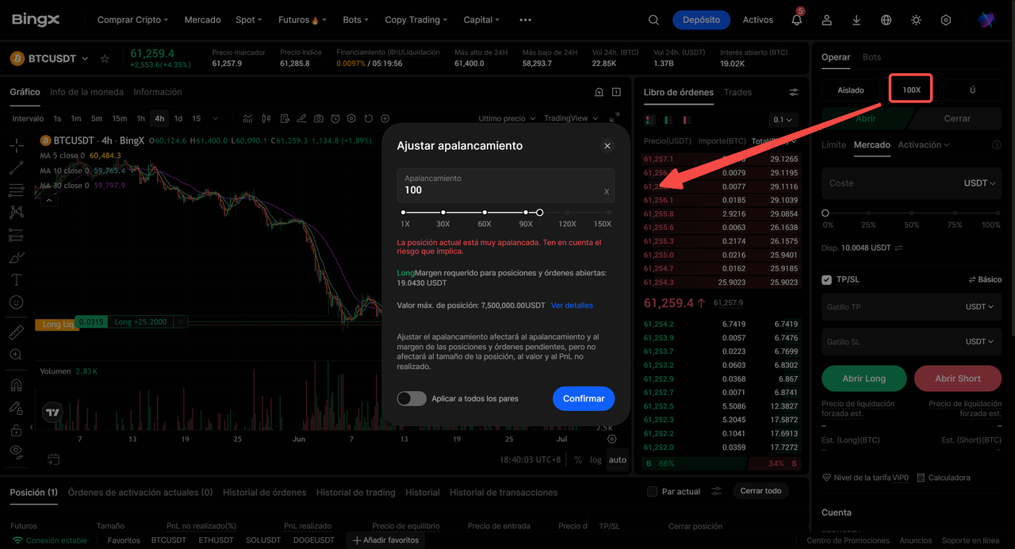Uncheck the TP/SL checkbox
Viewport: 1015px width, 549px height.
coord(827,279)
